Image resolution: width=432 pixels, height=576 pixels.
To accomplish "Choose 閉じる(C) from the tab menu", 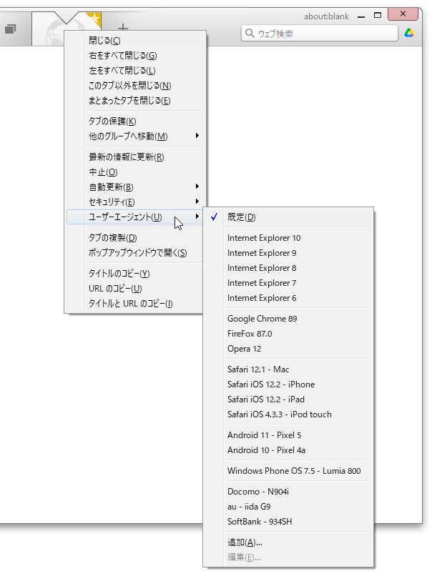I will point(134,41).
